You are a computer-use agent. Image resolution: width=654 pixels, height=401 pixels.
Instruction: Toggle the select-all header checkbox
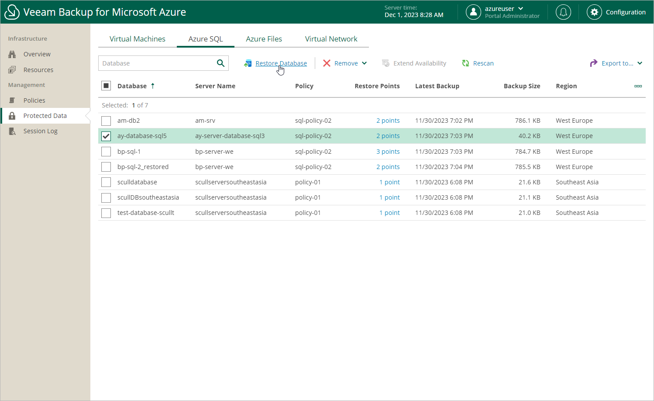tap(106, 86)
